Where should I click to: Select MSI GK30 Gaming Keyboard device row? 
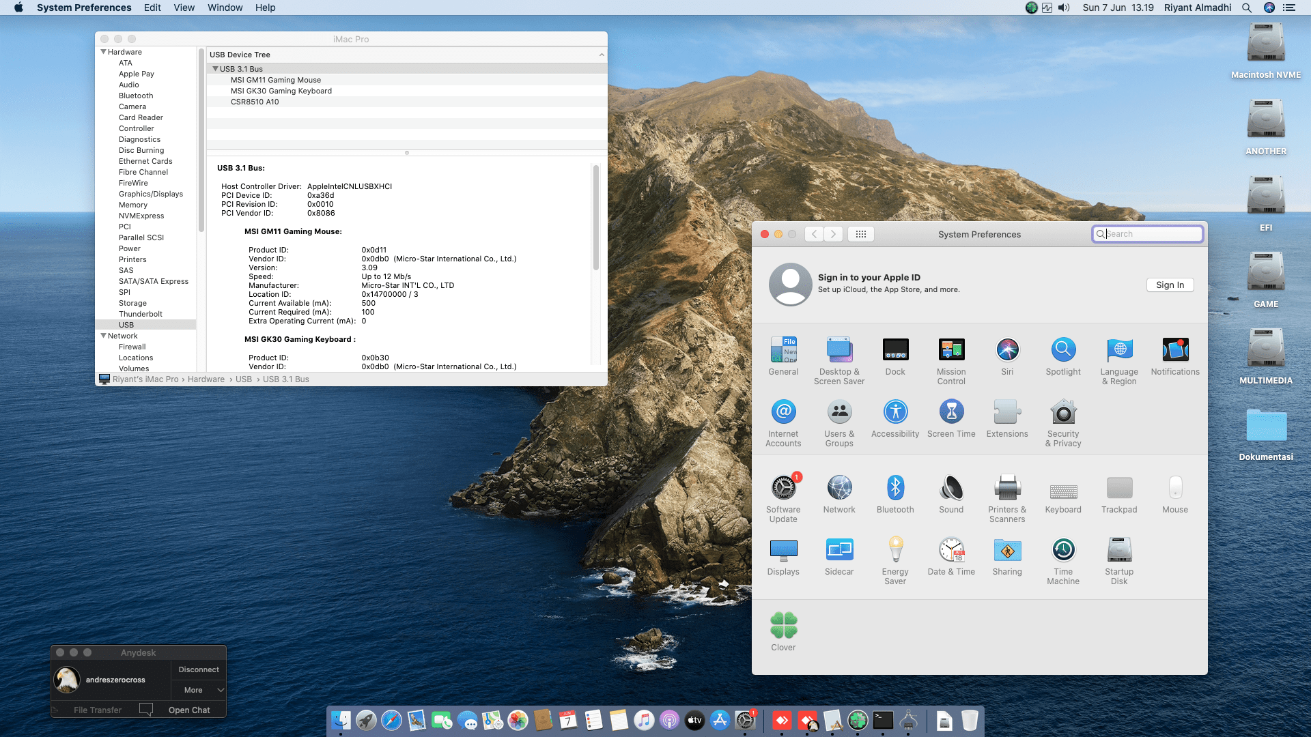click(x=407, y=91)
